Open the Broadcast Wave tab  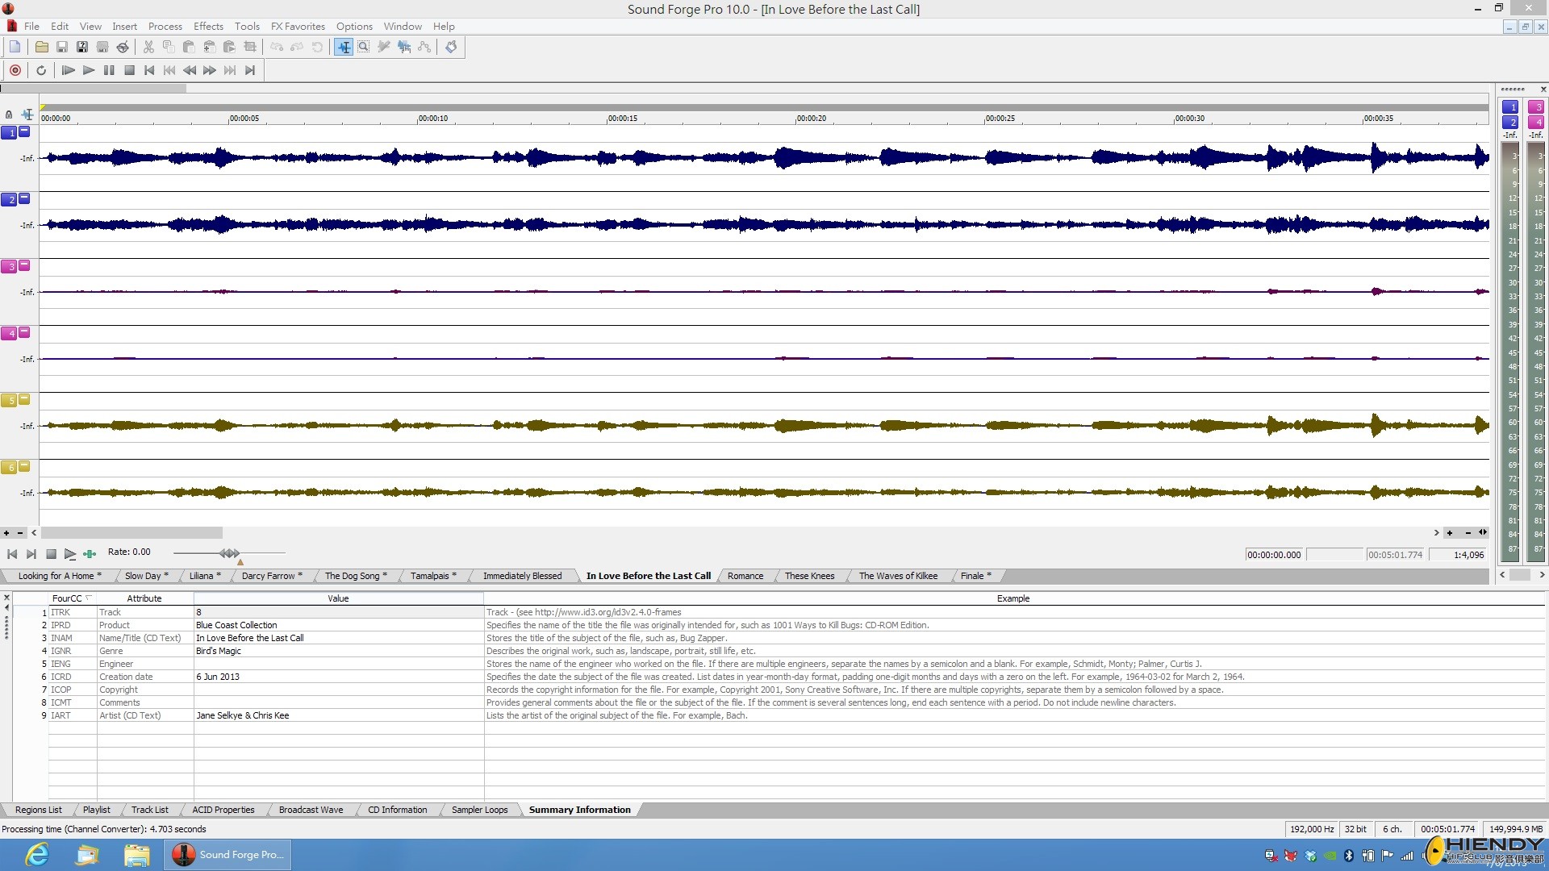coord(311,810)
